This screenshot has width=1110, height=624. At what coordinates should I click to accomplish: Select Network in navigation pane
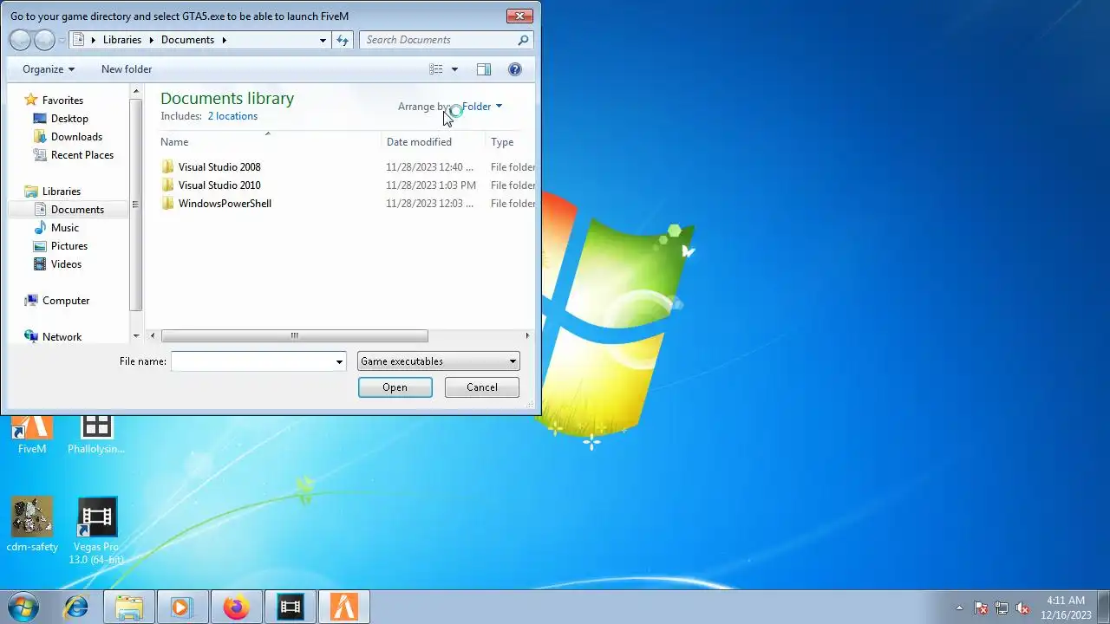[x=62, y=337]
